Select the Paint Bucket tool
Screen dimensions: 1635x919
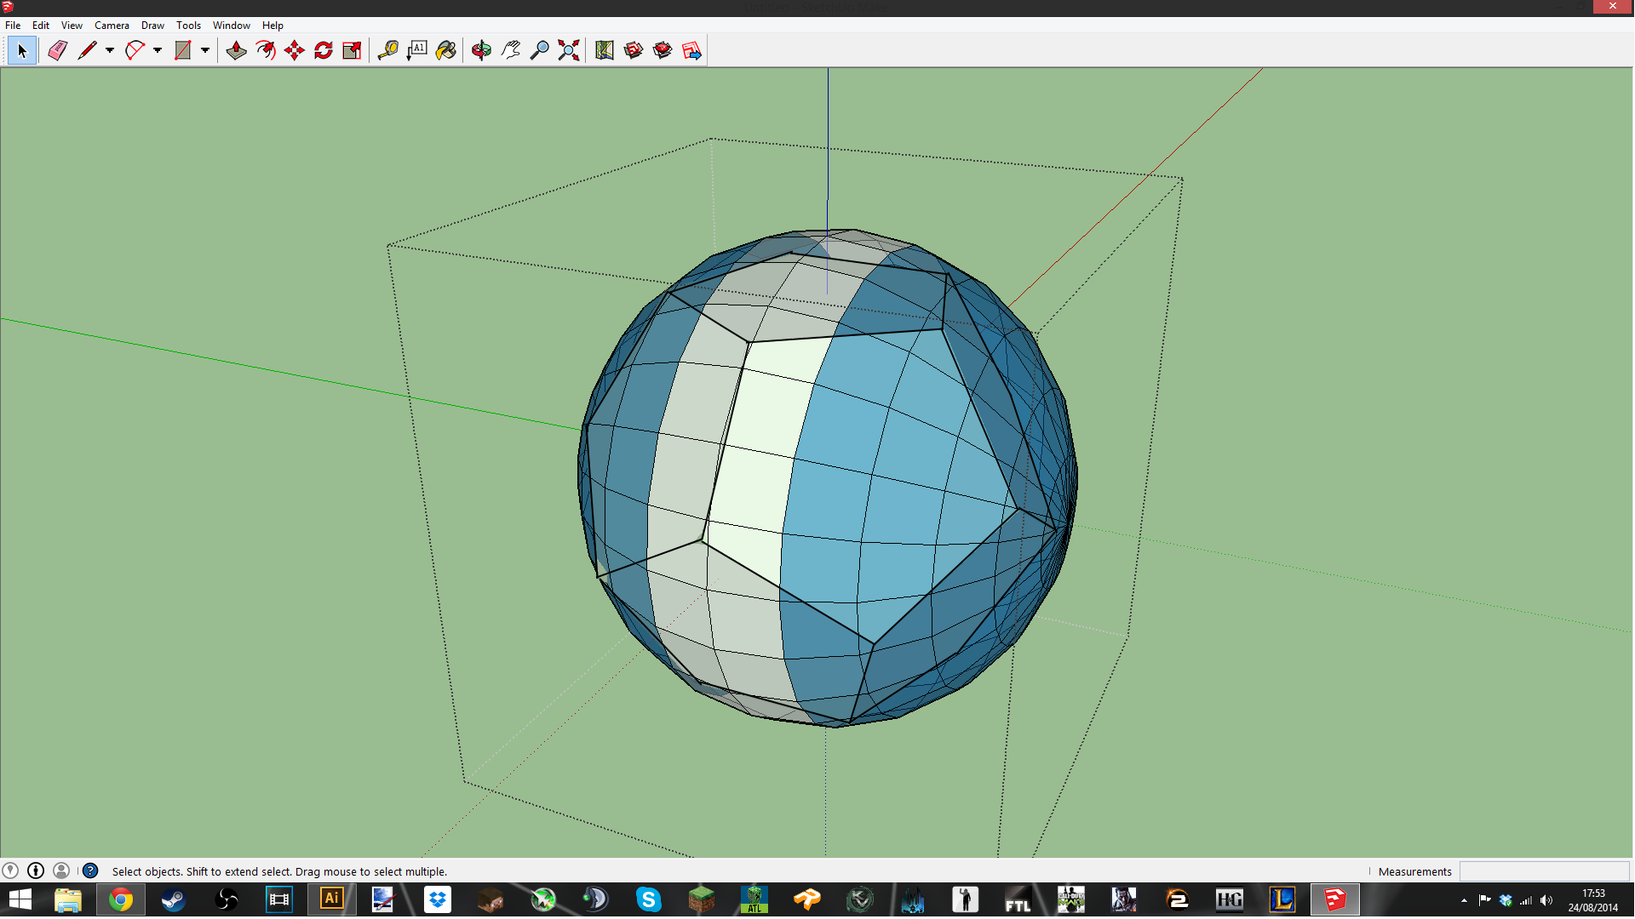[x=445, y=51]
